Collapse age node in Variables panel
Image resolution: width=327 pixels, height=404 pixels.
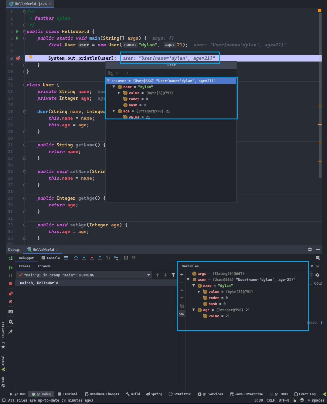click(194, 310)
